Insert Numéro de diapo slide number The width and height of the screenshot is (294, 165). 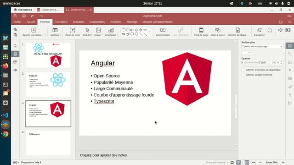[238, 32]
